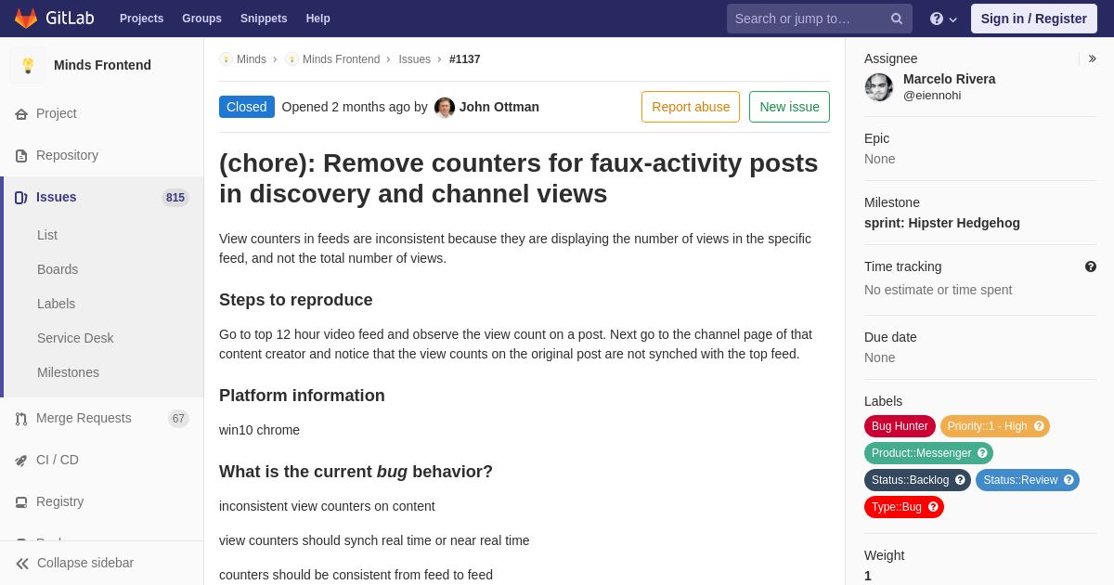Click the Minds Frontend breadcrumb avatar icon
Screen dimensions: 1114x585
pyautogui.click(x=291, y=59)
